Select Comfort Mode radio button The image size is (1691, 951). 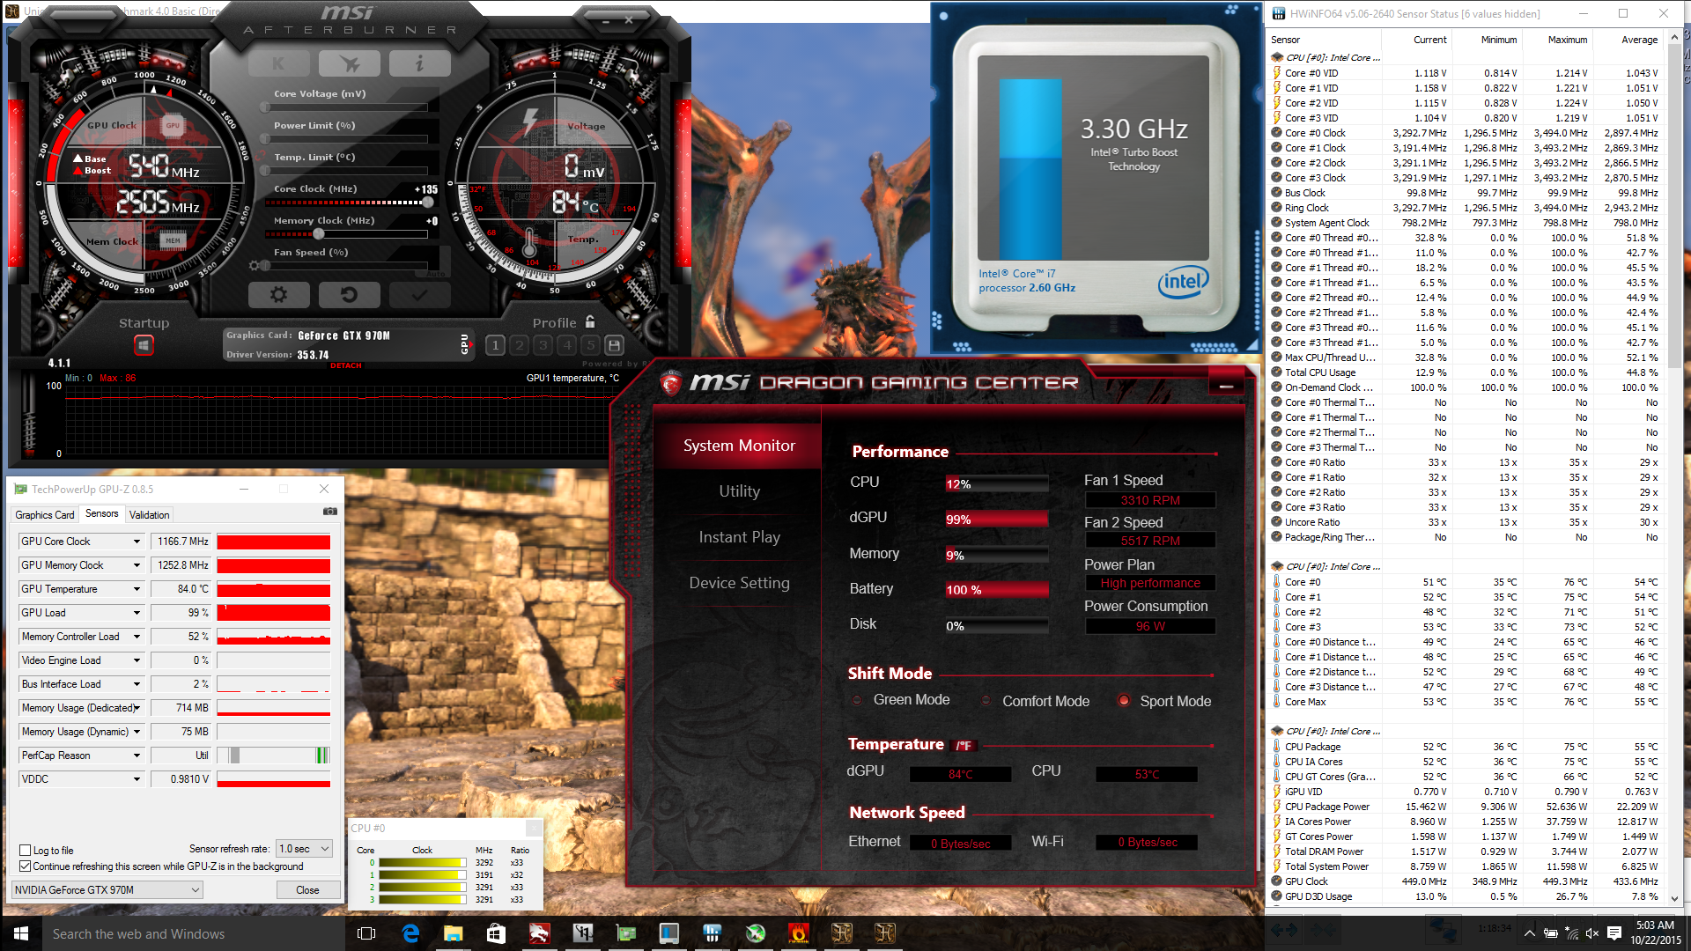[985, 701]
